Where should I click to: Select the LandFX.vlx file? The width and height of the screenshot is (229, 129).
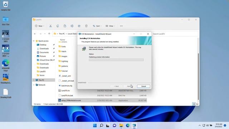(65, 91)
